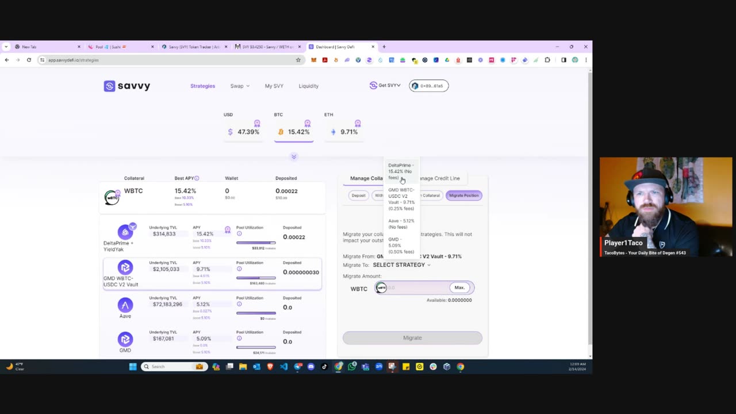Collapse section with double chevron arrow
Screen dimensions: 736x414
click(294, 156)
